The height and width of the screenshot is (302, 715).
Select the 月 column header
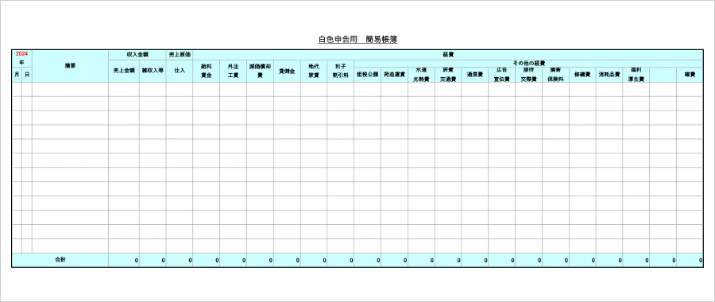tap(17, 75)
